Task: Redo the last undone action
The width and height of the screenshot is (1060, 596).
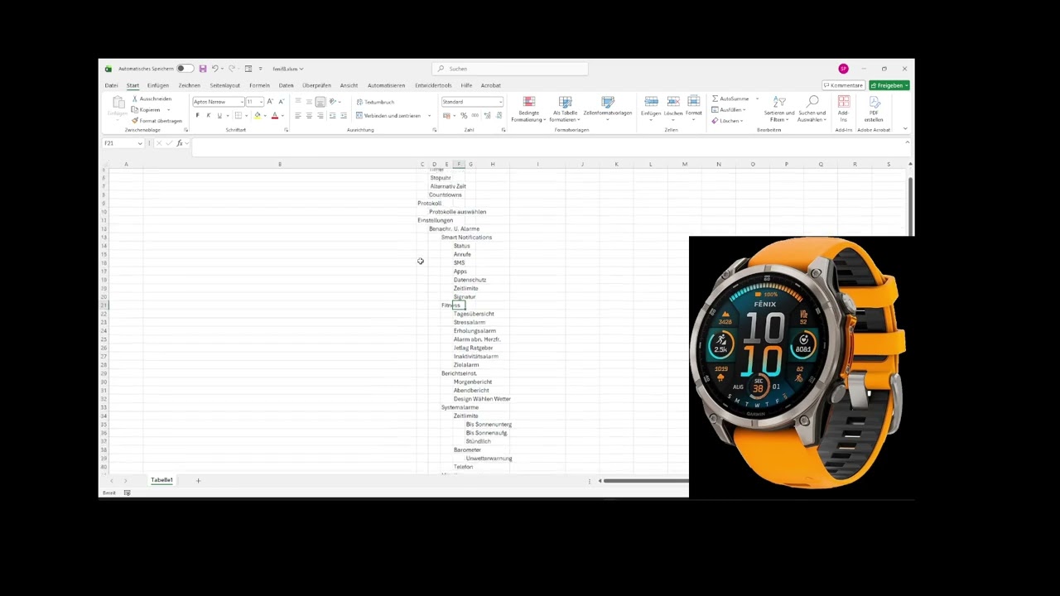Action: (232, 69)
